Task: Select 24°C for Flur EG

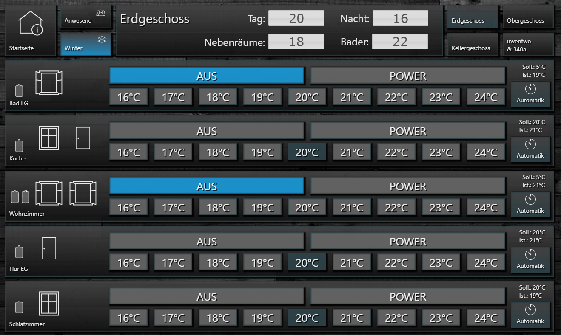Action: 486,262
